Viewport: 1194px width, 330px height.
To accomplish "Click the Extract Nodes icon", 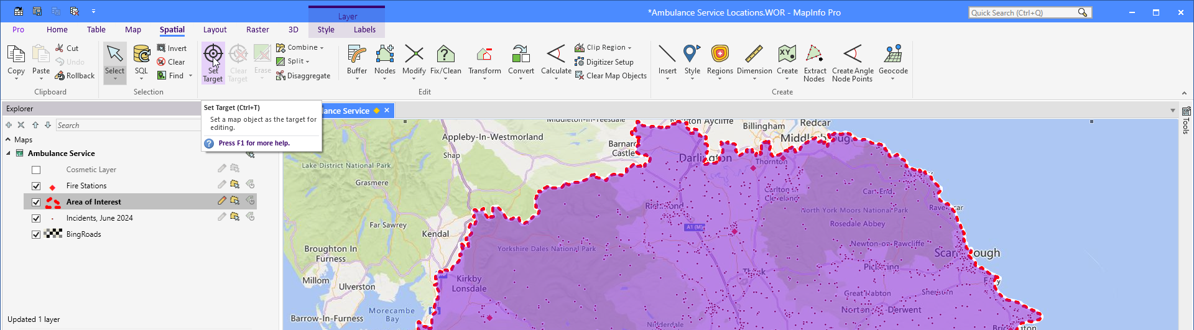I will coord(814,55).
